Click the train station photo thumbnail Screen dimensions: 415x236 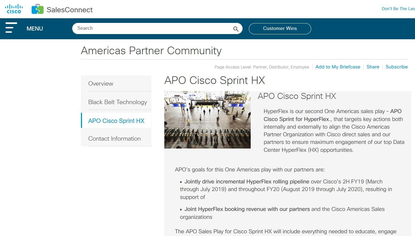(207, 120)
